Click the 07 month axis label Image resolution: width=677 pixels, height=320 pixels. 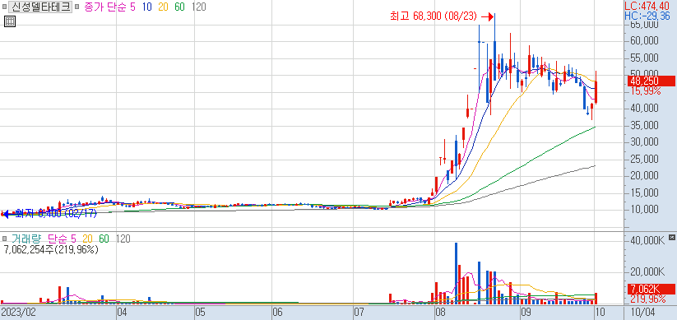pos(359,312)
